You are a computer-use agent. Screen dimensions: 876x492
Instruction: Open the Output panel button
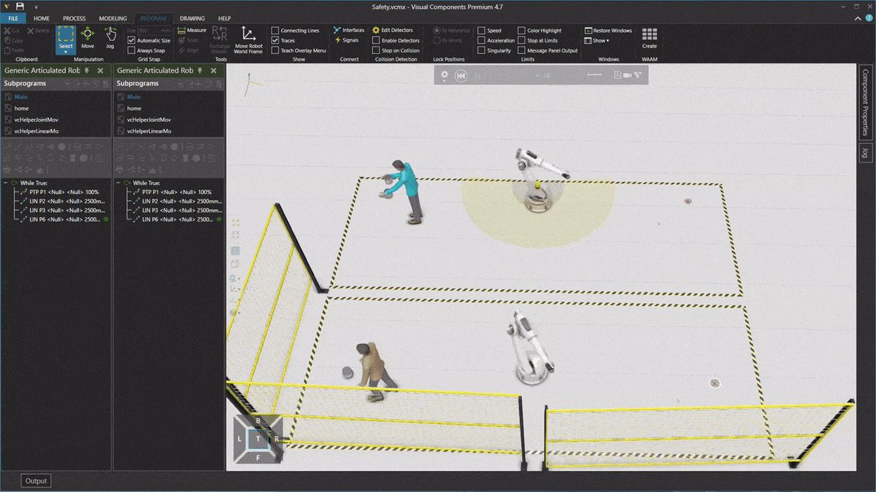point(36,480)
